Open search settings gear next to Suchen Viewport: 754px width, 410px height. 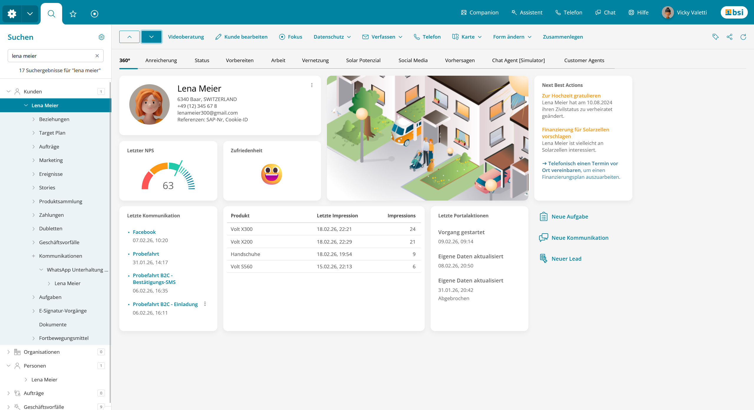pos(101,37)
